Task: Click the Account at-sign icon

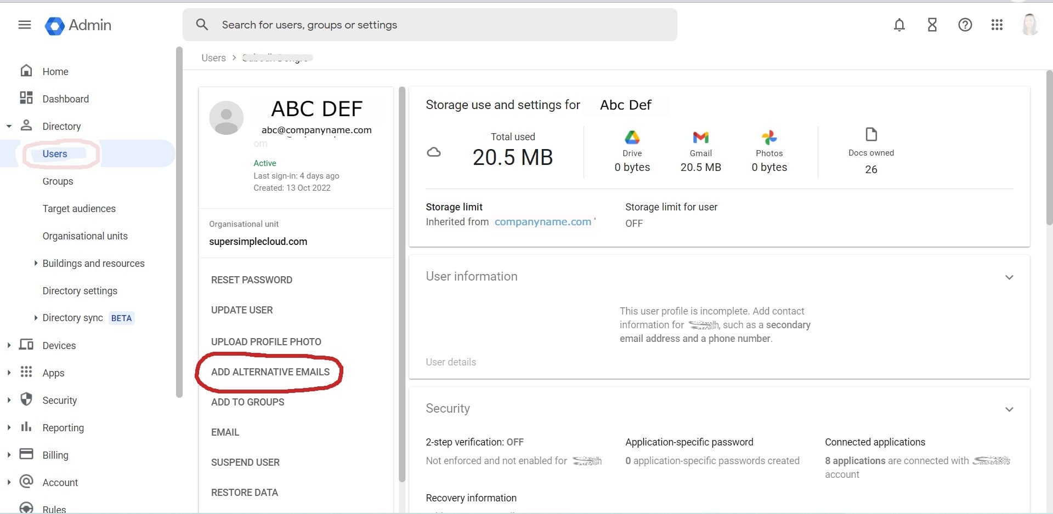Action: click(26, 481)
